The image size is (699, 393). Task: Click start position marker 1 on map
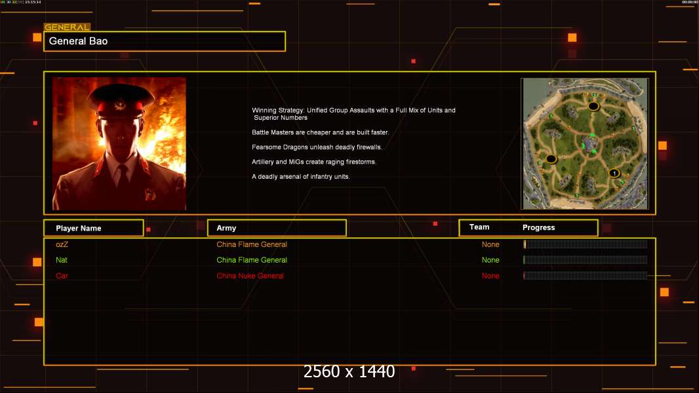[x=614, y=173]
